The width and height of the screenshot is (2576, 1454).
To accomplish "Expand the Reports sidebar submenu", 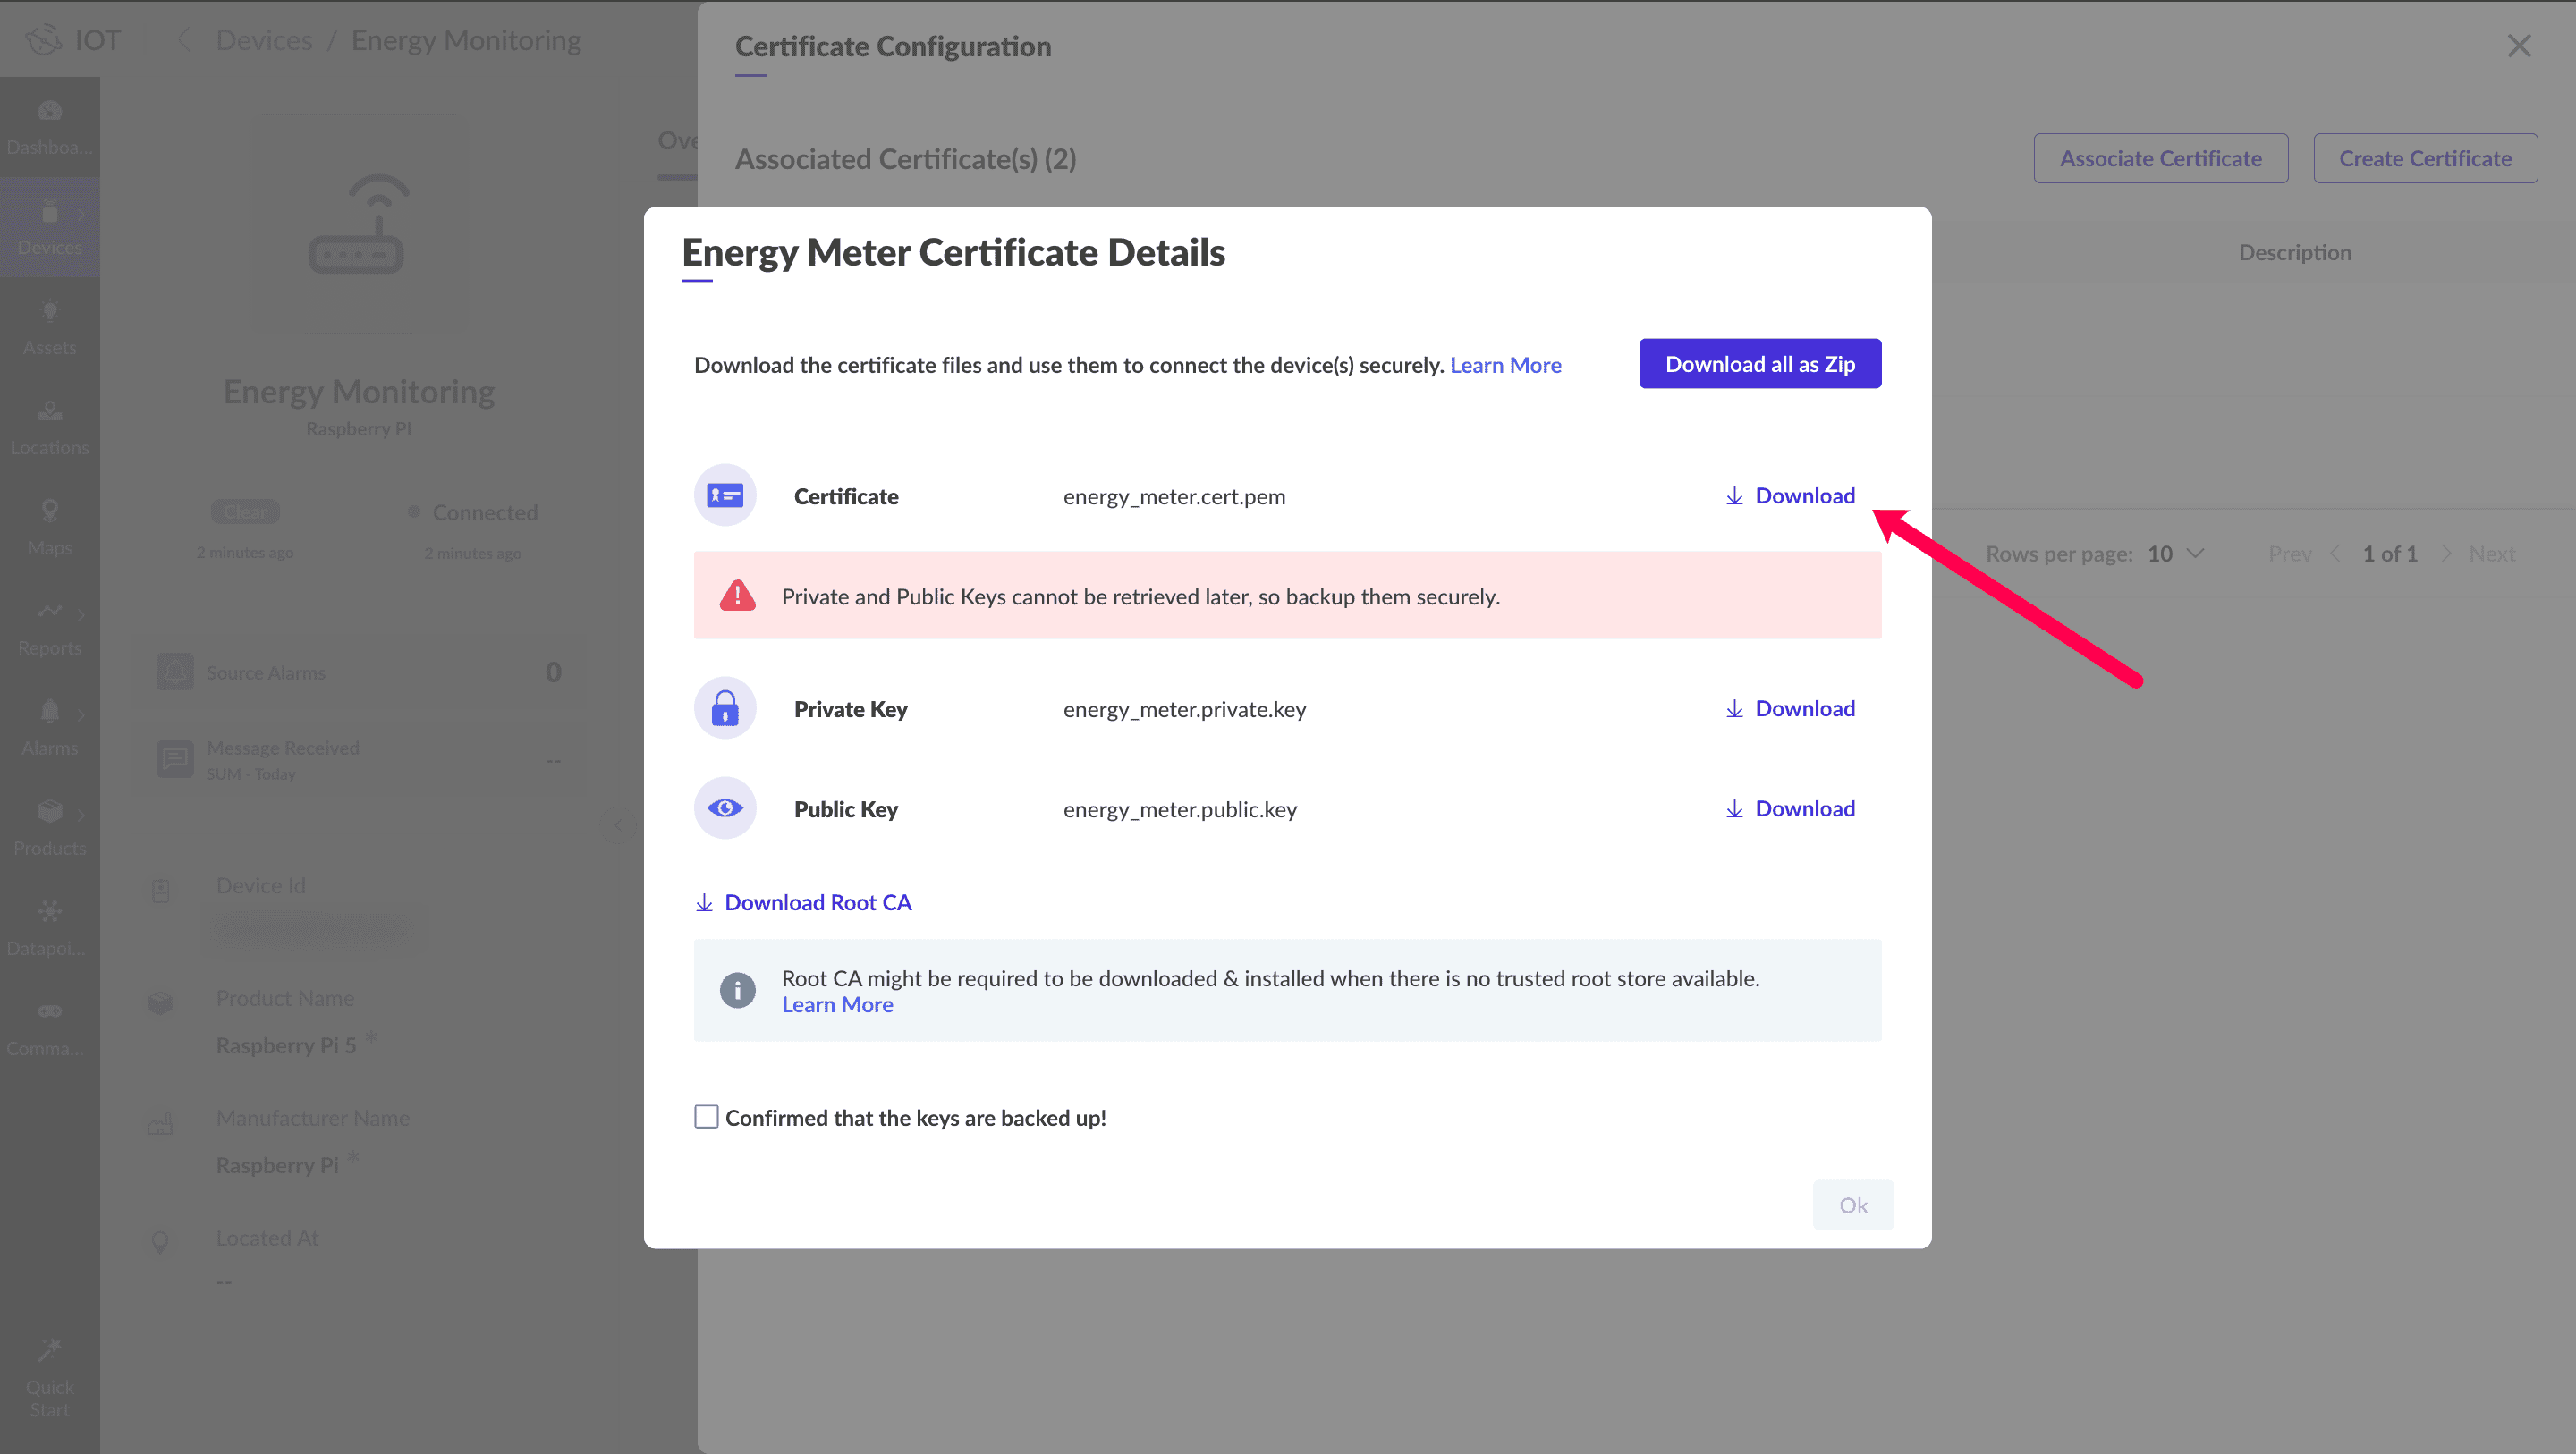I will (81, 614).
